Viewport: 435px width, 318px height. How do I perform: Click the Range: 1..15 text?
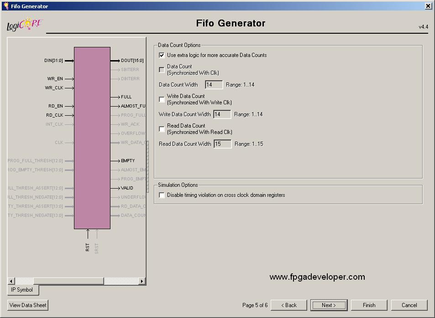click(x=249, y=144)
